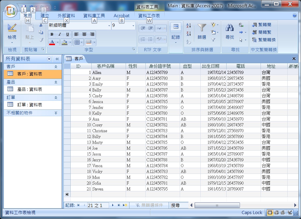Viewport: 301px width, 219px height.
Task: Switch to the Datasheet (資料工作表) tab
Action: 149,16
